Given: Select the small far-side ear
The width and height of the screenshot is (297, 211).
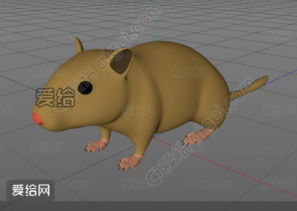Looking at the screenshot, I should tap(78, 46).
